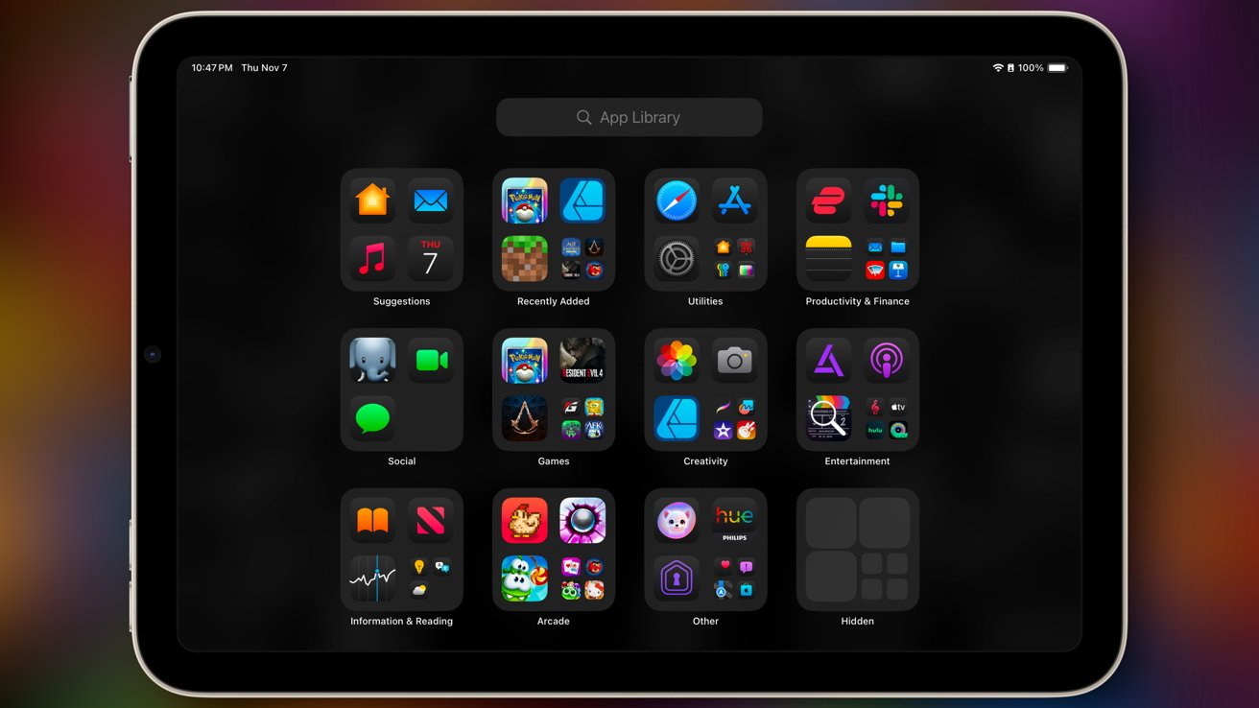The image size is (1259, 708).
Task: Select the "Arcade" category label
Action: tap(554, 622)
